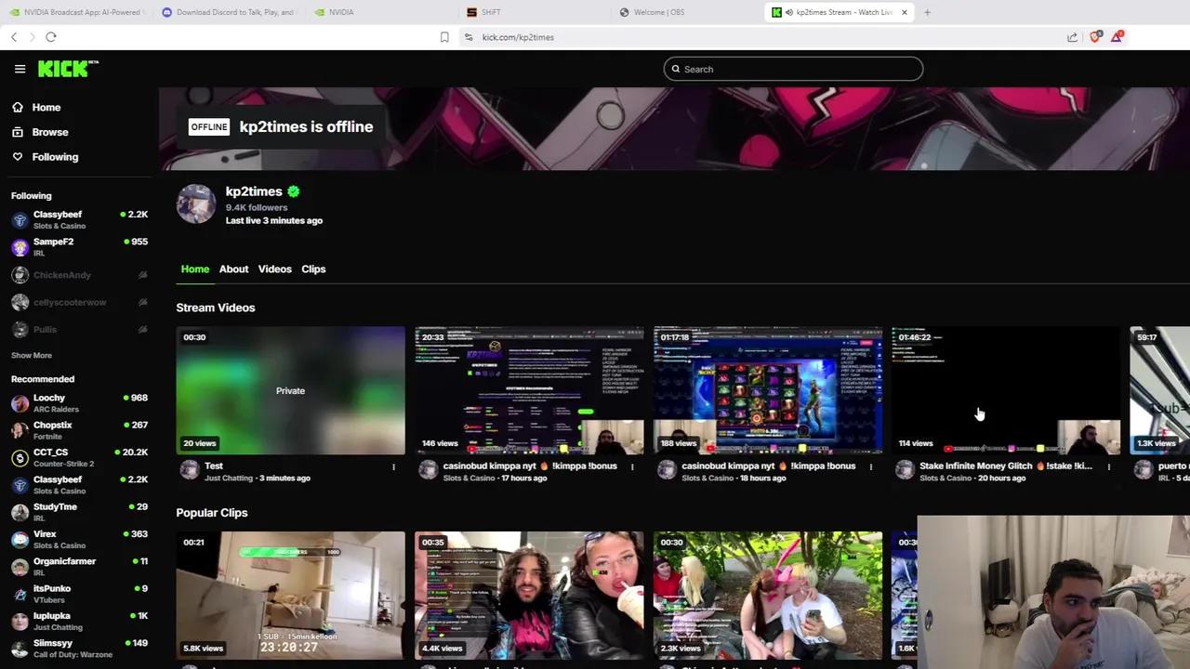Toggle the offline indicator next to Pullis
The width and height of the screenshot is (1190, 669).
coord(142,329)
